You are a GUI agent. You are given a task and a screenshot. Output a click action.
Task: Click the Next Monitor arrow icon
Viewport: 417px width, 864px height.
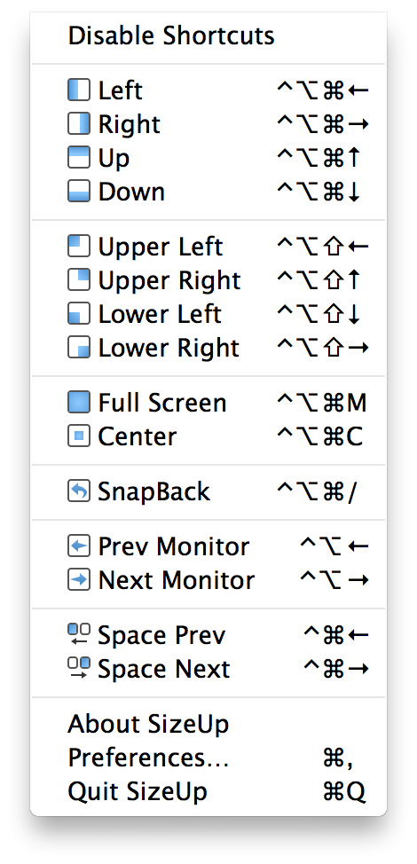point(79,580)
